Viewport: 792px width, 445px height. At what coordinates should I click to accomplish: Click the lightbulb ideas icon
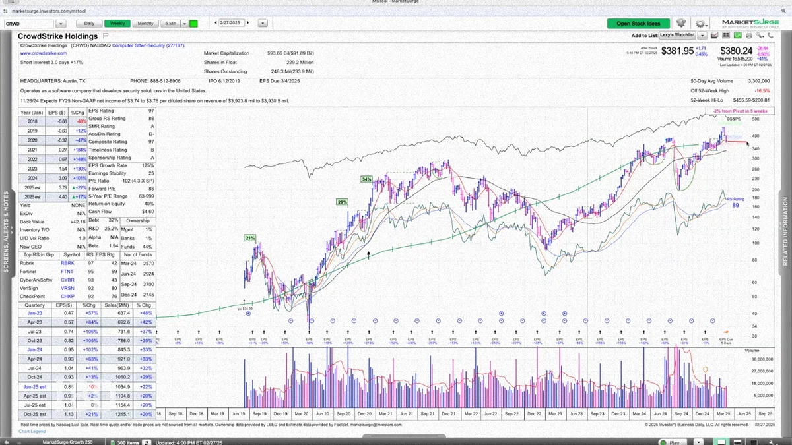click(x=681, y=23)
